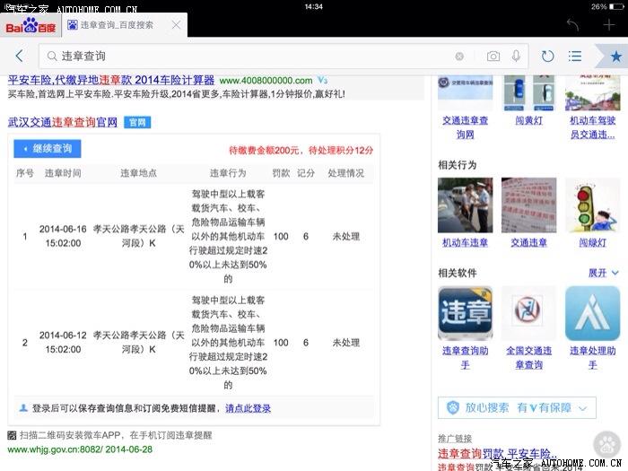Open camera image search icon
Screen dimensions: 628x471
point(493,56)
